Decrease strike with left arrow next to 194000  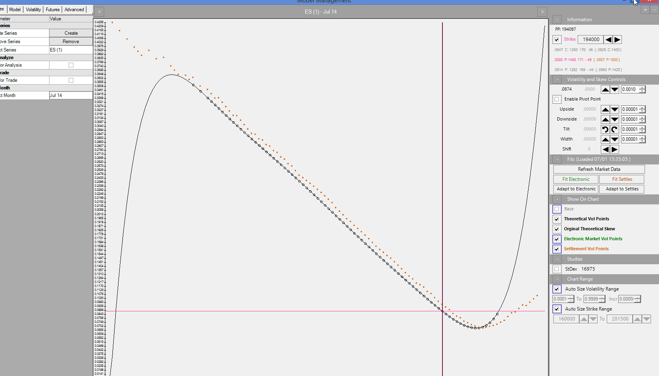point(608,40)
